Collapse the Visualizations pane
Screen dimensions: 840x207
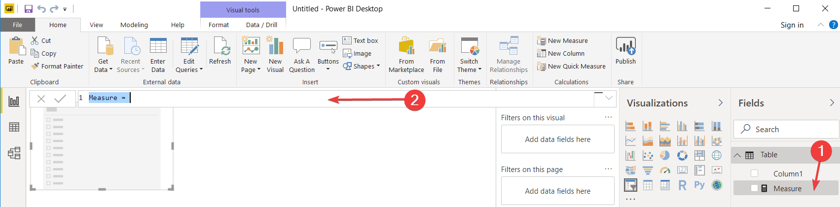[x=720, y=103]
